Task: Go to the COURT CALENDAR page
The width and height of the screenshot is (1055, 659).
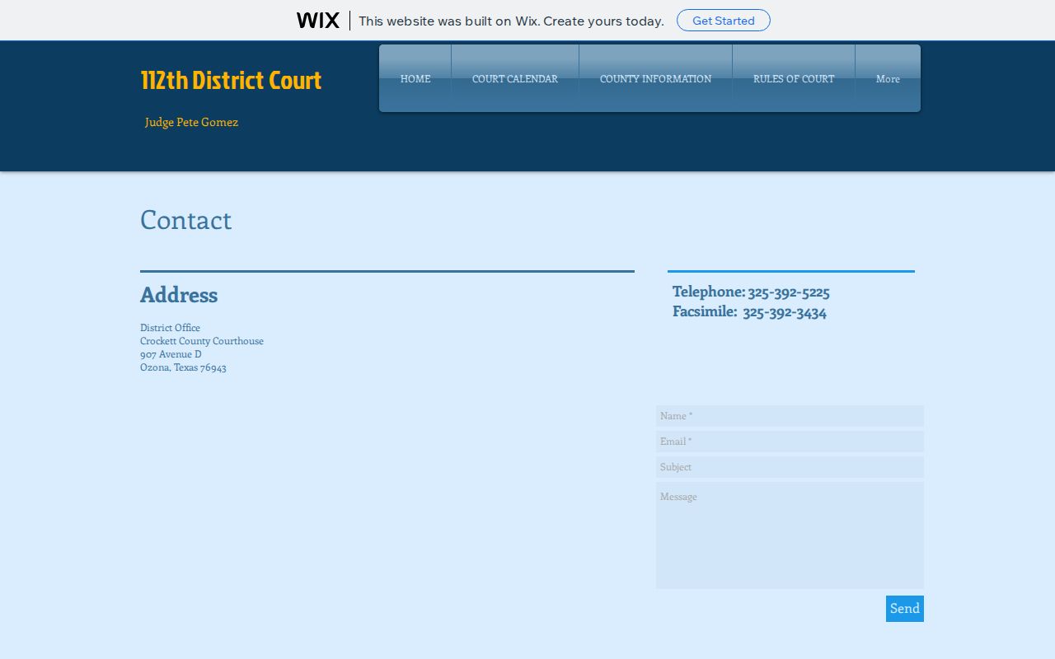Action: (515, 78)
